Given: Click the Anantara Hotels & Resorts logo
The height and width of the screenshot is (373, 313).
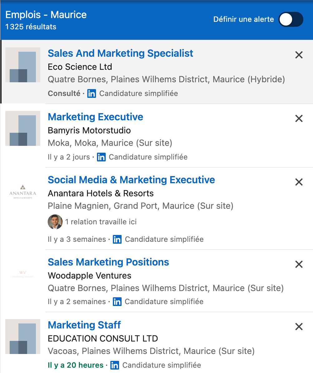Looking at the screenshot, I should (x=23, y=191).
